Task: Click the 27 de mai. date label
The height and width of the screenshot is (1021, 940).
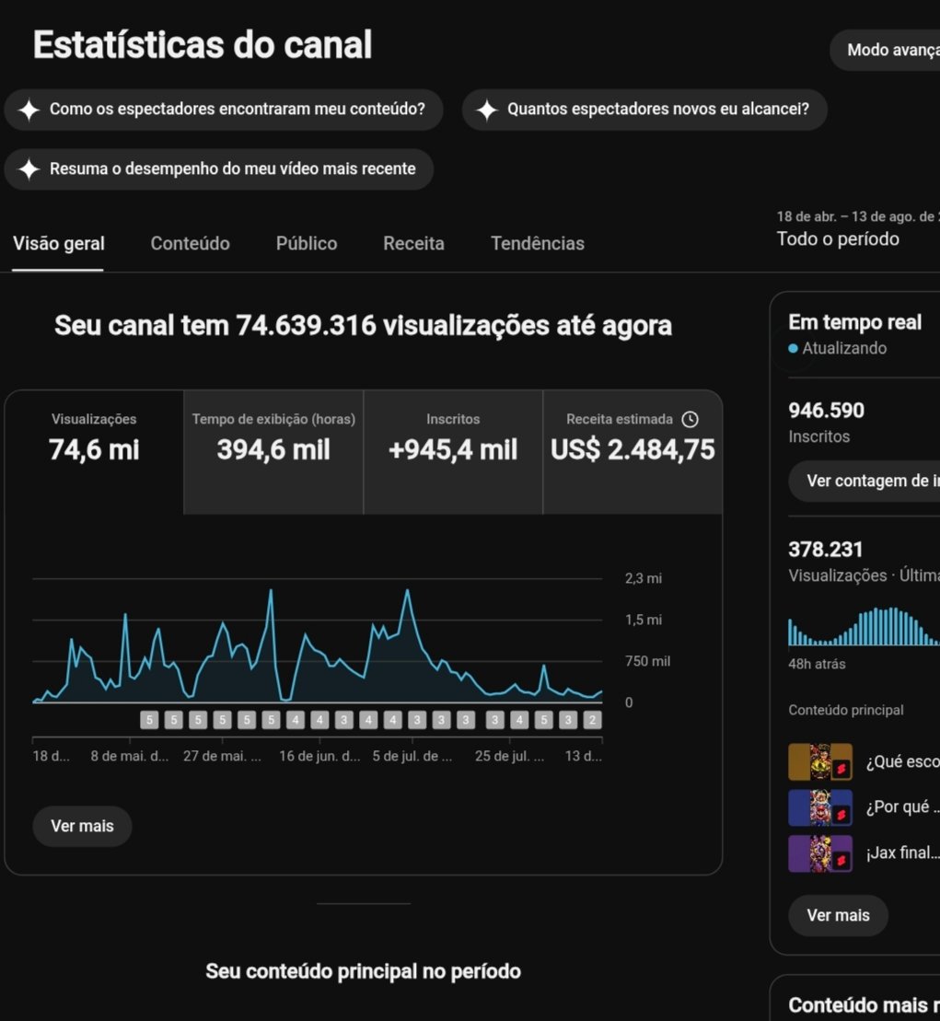Action: tap(222, 757)
